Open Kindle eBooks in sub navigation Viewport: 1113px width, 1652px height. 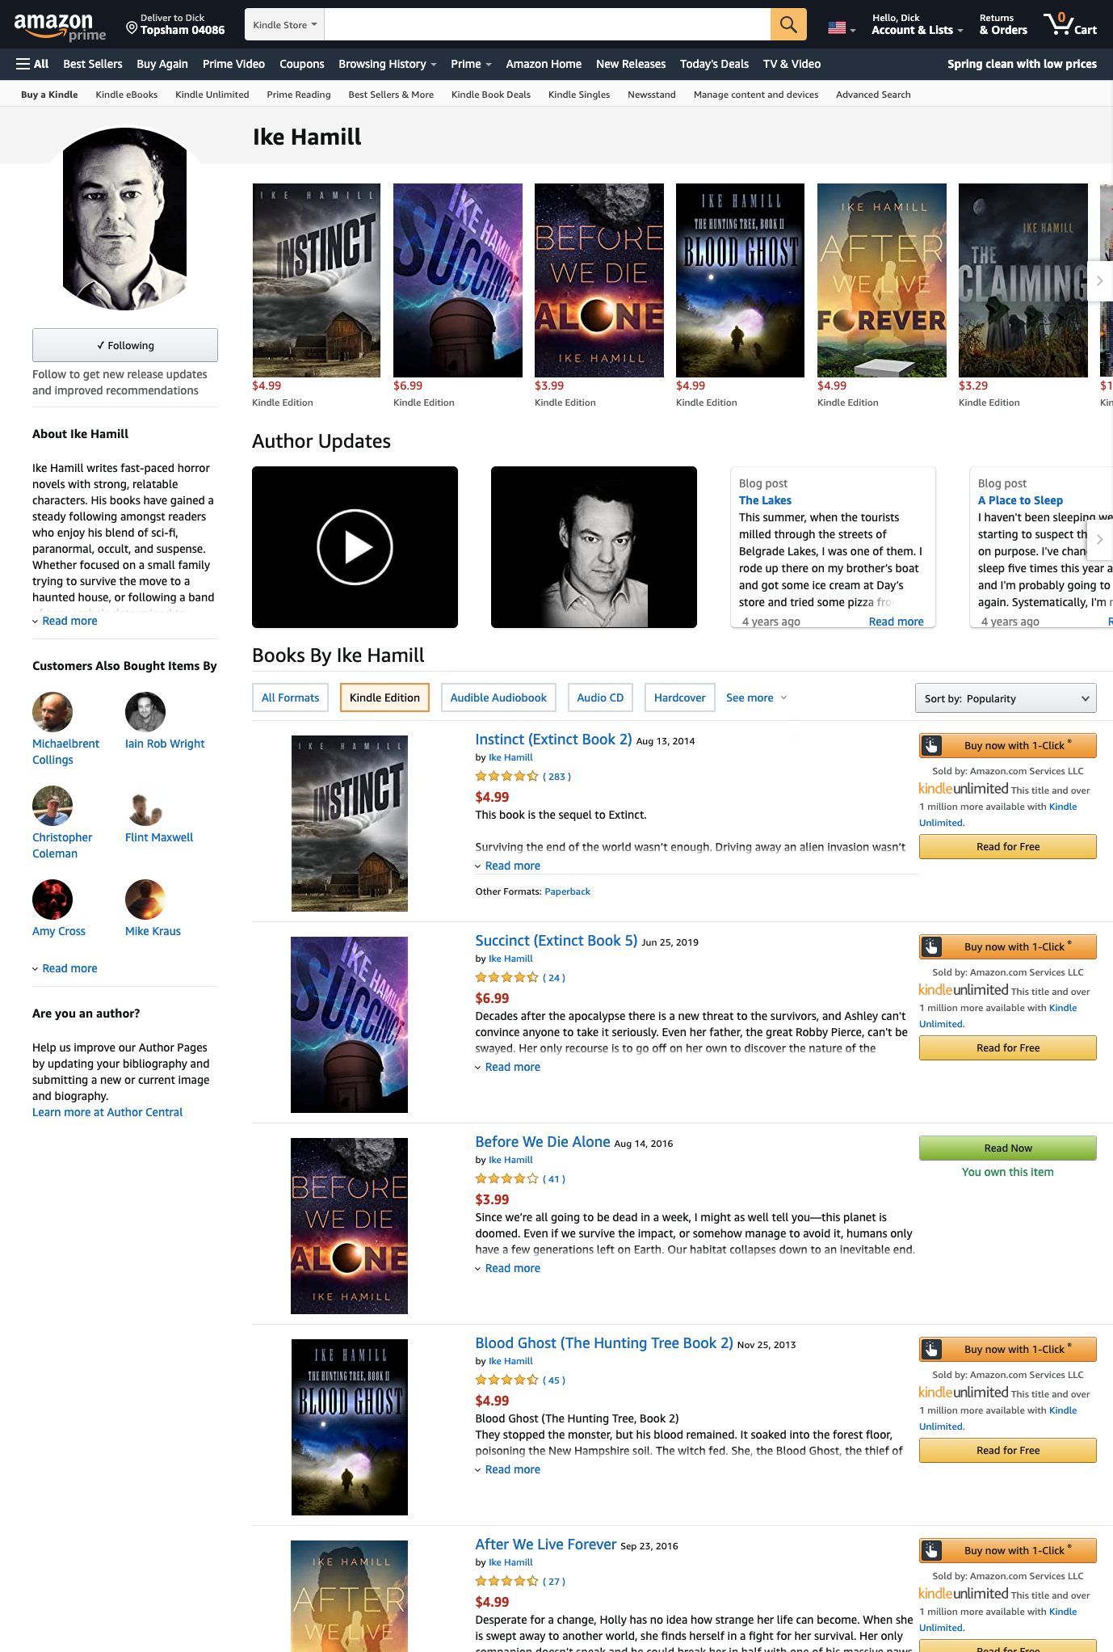[127, 95]
